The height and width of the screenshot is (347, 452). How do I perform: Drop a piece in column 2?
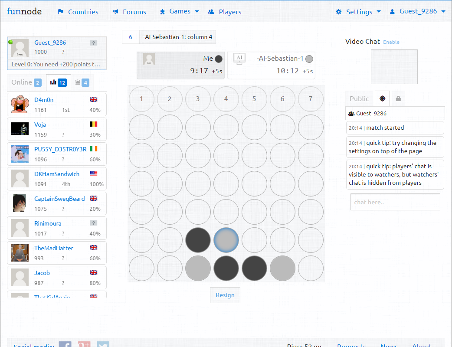pos(170,99)
